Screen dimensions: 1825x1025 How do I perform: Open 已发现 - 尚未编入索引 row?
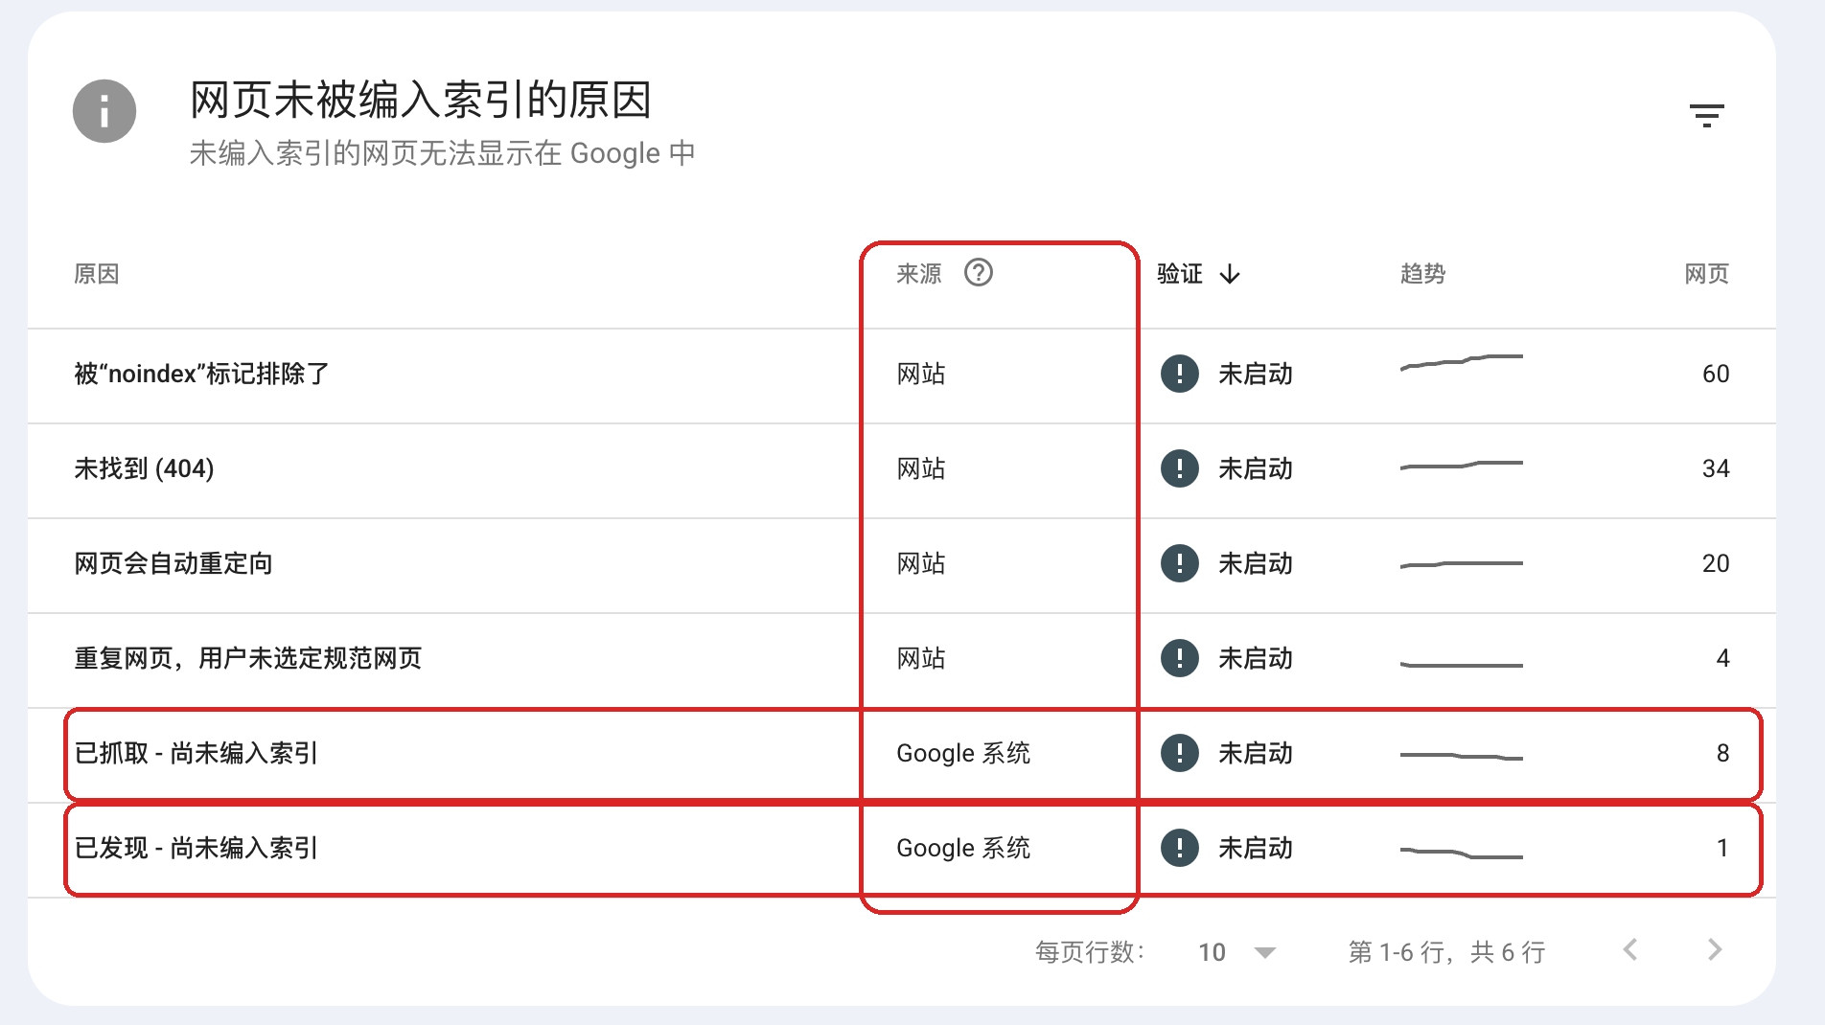(901, 849)
